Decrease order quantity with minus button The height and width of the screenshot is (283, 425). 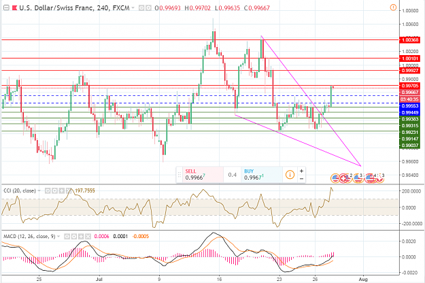301,179
